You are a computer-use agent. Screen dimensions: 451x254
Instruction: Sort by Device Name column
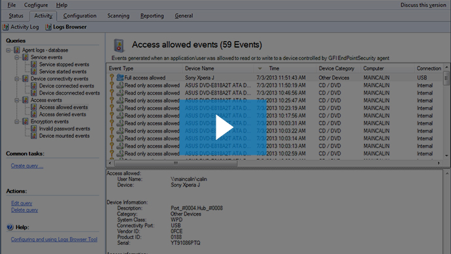point(218,69)
